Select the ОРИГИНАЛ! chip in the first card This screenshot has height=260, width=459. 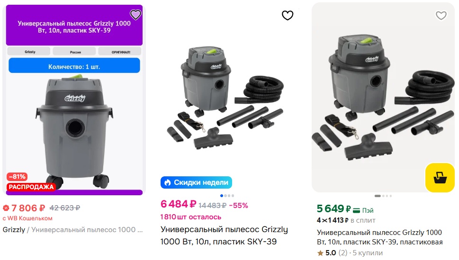tap(120, 52)
